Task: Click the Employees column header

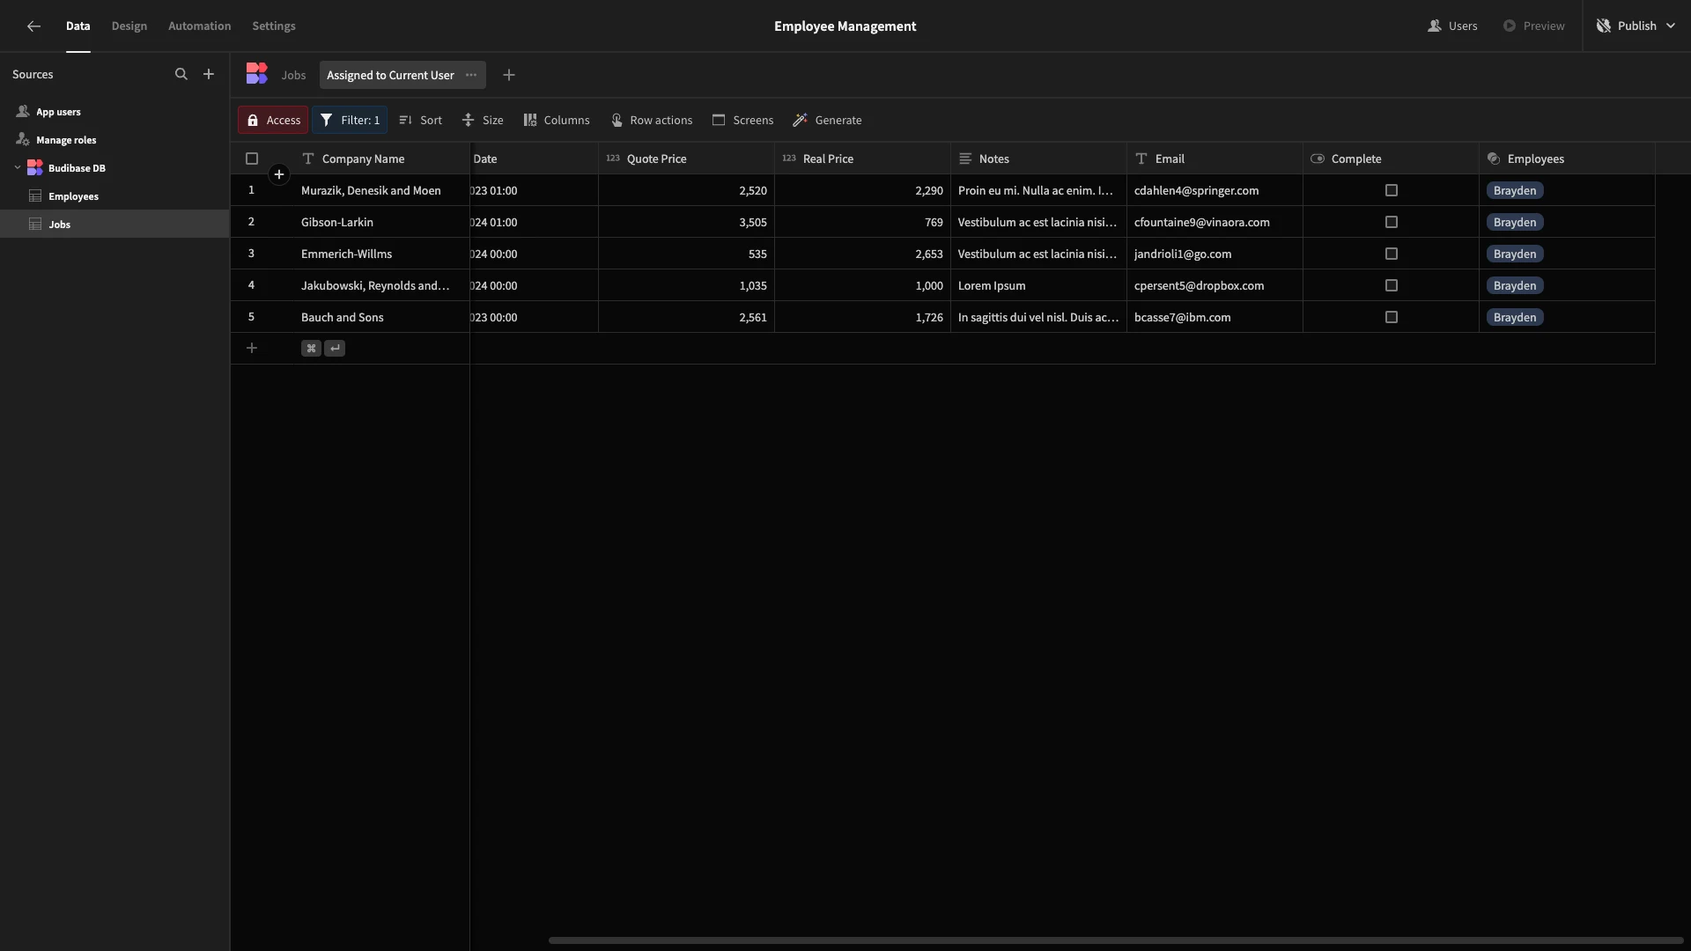Action: coord(1567,158)
